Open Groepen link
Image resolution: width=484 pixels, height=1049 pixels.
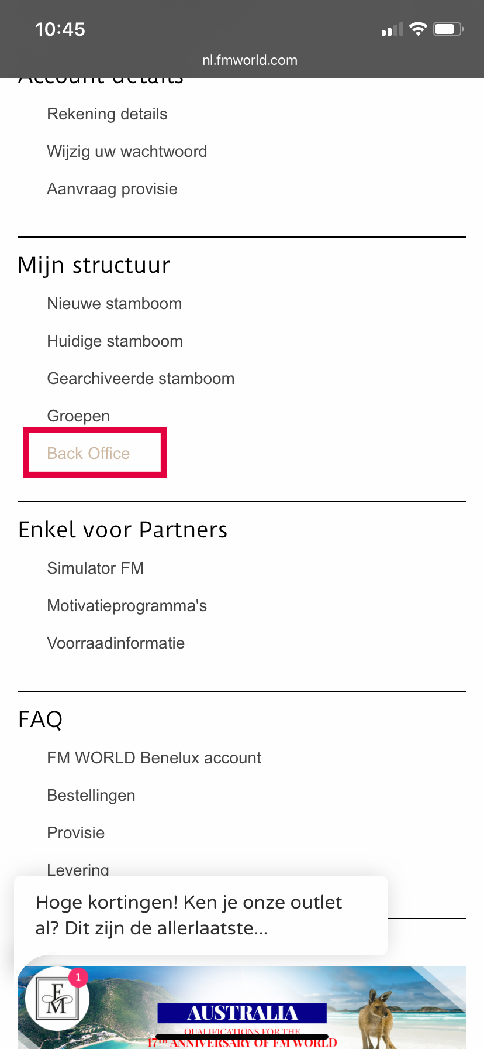pyautogui.click(x=78, y=416)
